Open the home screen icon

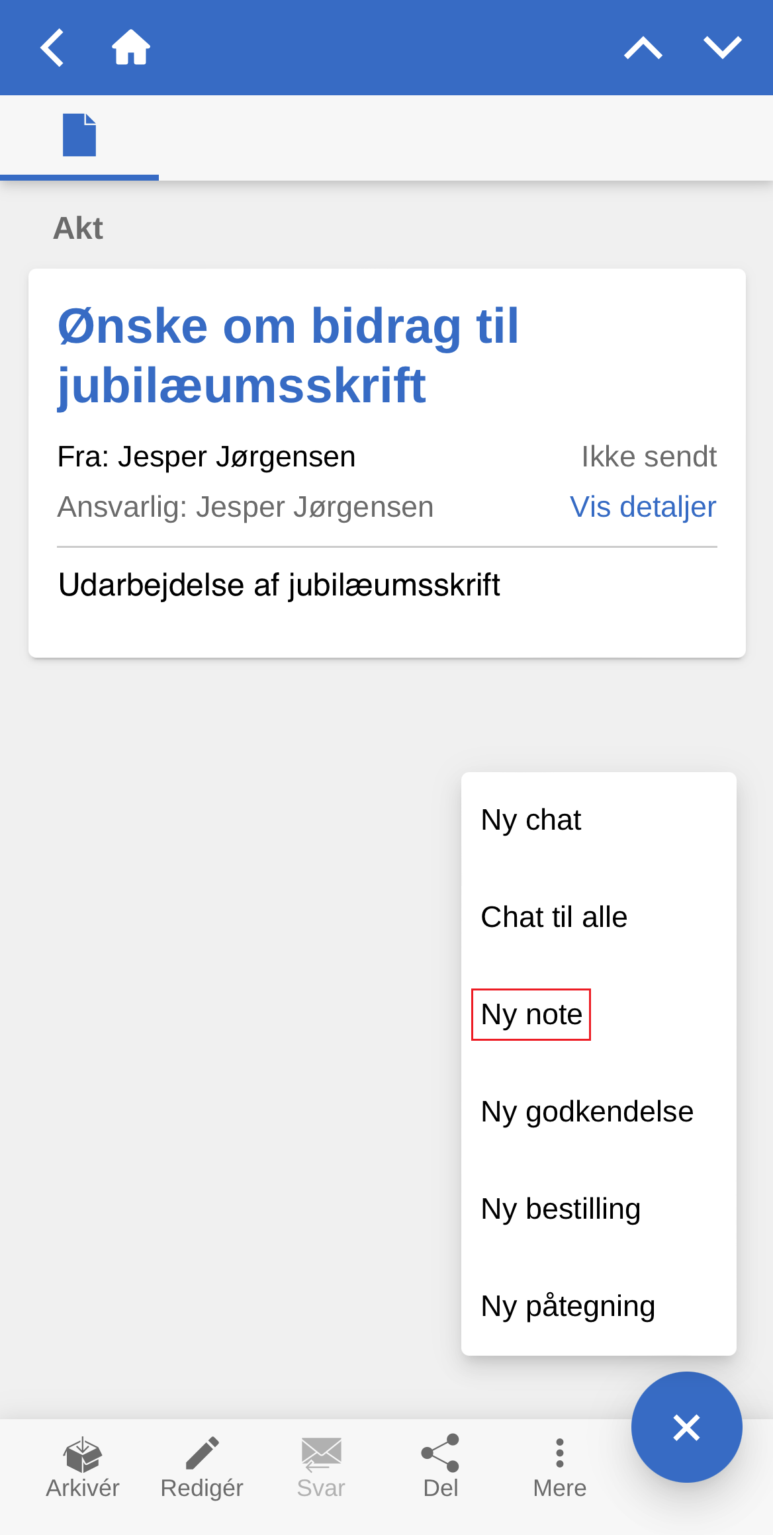(x=131, y=48)
